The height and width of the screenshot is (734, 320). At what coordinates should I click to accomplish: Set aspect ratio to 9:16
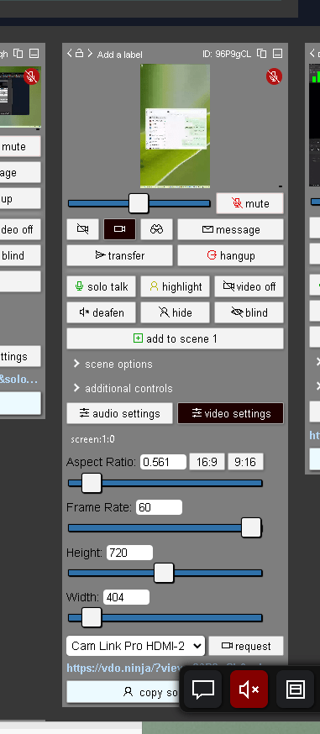point(245,462)
